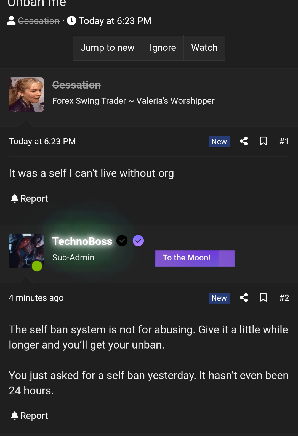Share TechnoBoss's reply #2
Screen dimensions: 298x436
pos(244,298)
